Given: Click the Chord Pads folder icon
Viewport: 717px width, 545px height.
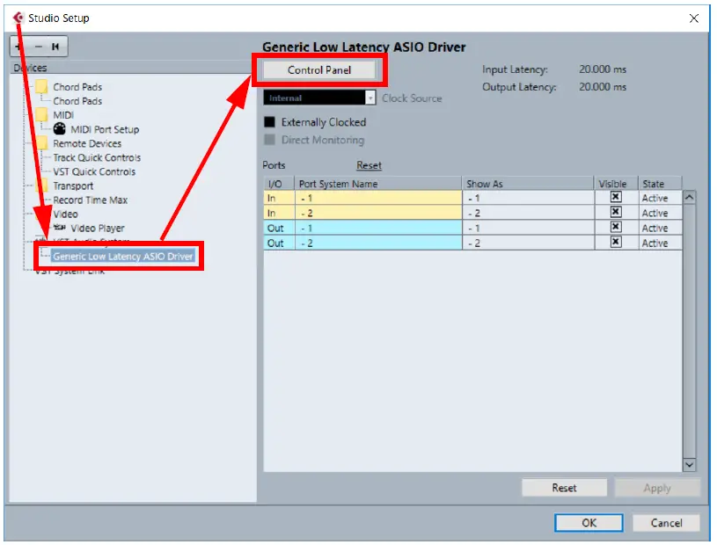Looking at the screenshot, I should [41, 86].
